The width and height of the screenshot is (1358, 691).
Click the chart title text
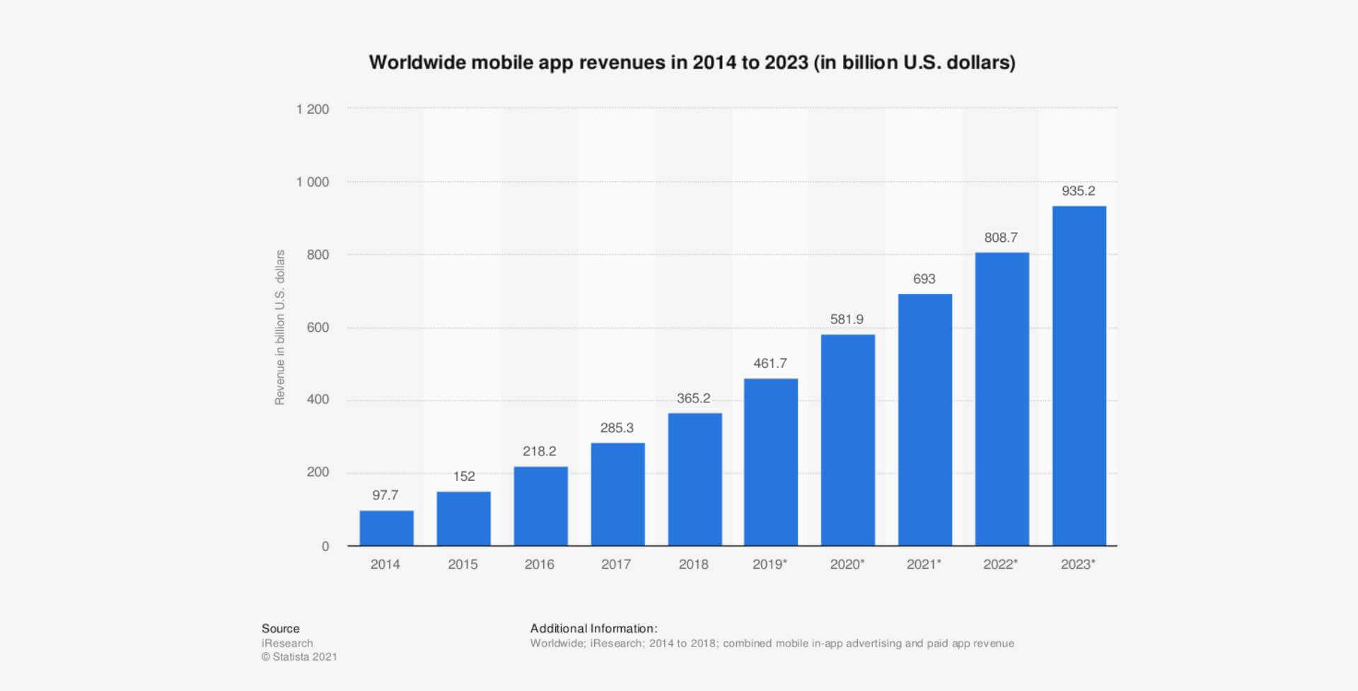692,63
